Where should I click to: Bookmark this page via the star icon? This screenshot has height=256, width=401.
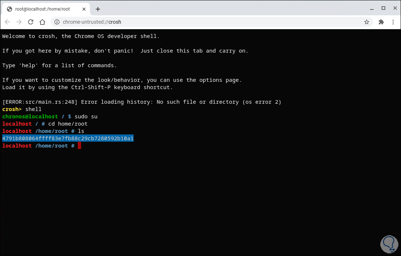tap(366, 22)
